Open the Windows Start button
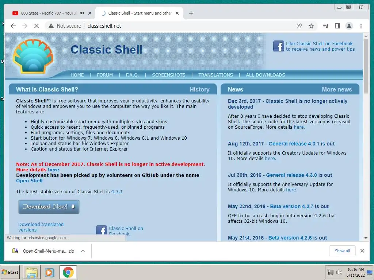This screenshot has height=280, width=374. (x=10, y=272)
